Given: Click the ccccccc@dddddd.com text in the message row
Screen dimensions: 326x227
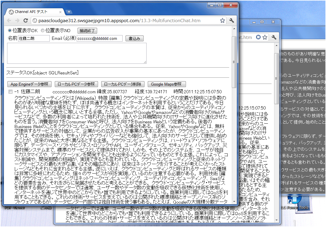Looking at the screenshot, I should (74, 92).
